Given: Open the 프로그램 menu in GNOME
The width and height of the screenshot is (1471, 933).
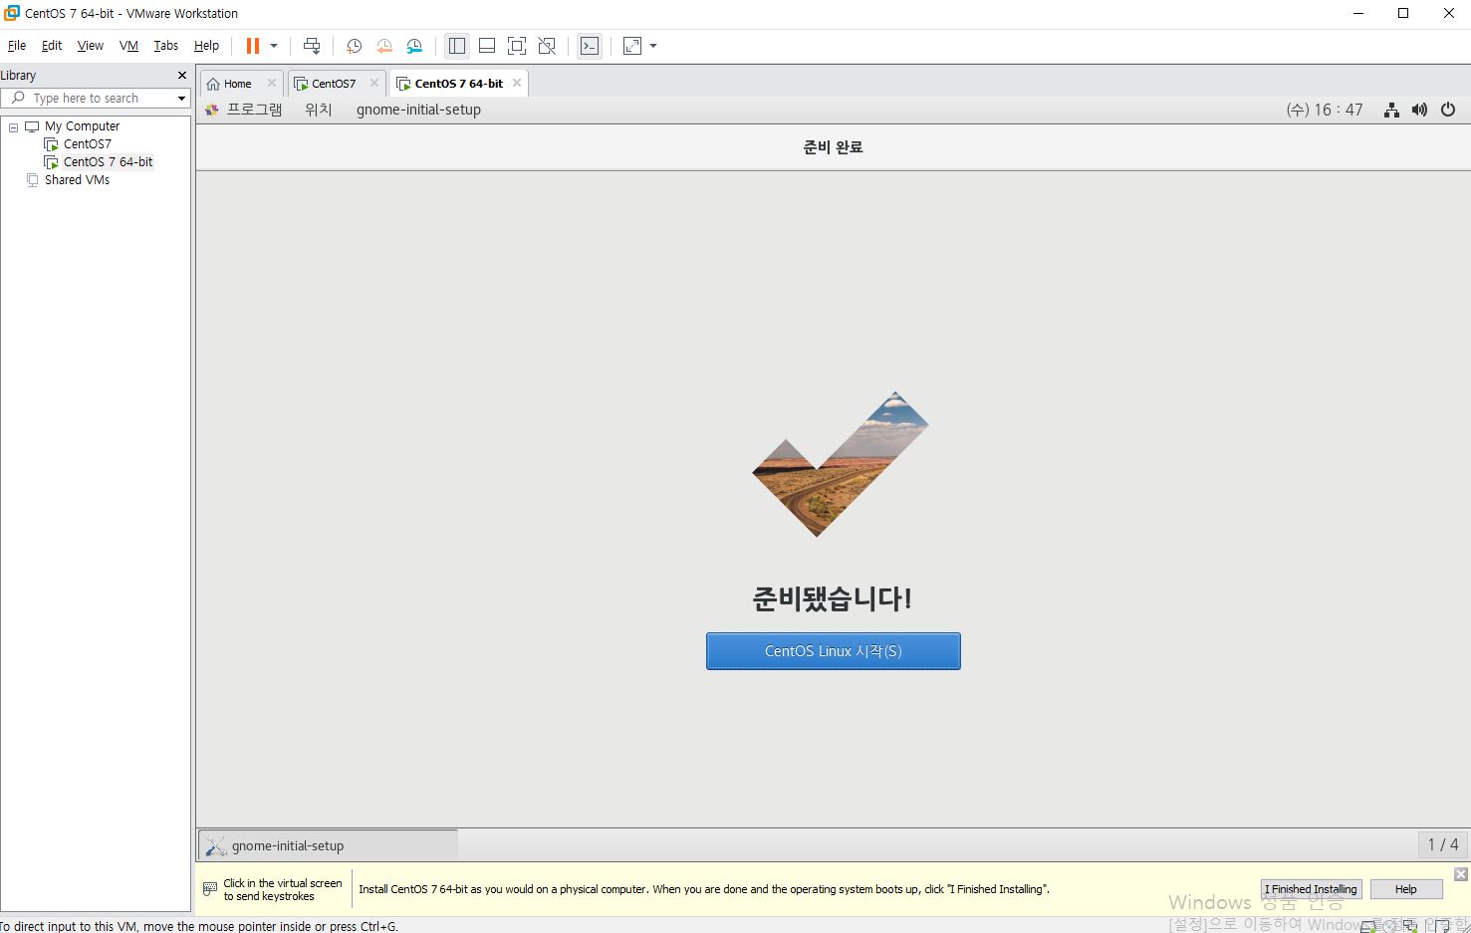Looking at the screenshot, I should (x=254, y=110).
